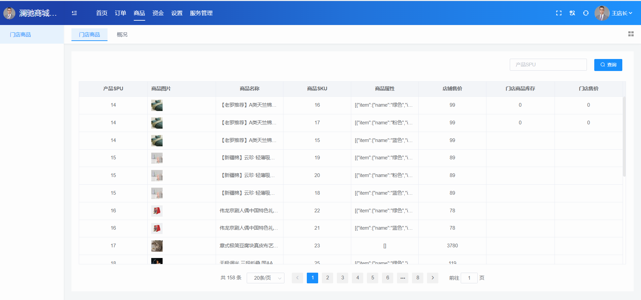Collapse the sidebar with the fold icon
This screenshot has height=300, width=641.
point(74,13)
